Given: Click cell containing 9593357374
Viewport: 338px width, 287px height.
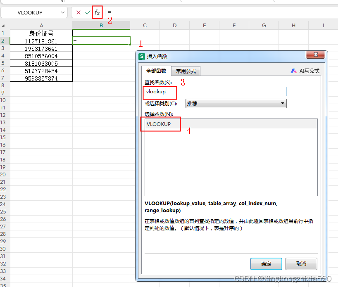Looking at the screenshot, I should pyautogui.click(x=41, y=78).
